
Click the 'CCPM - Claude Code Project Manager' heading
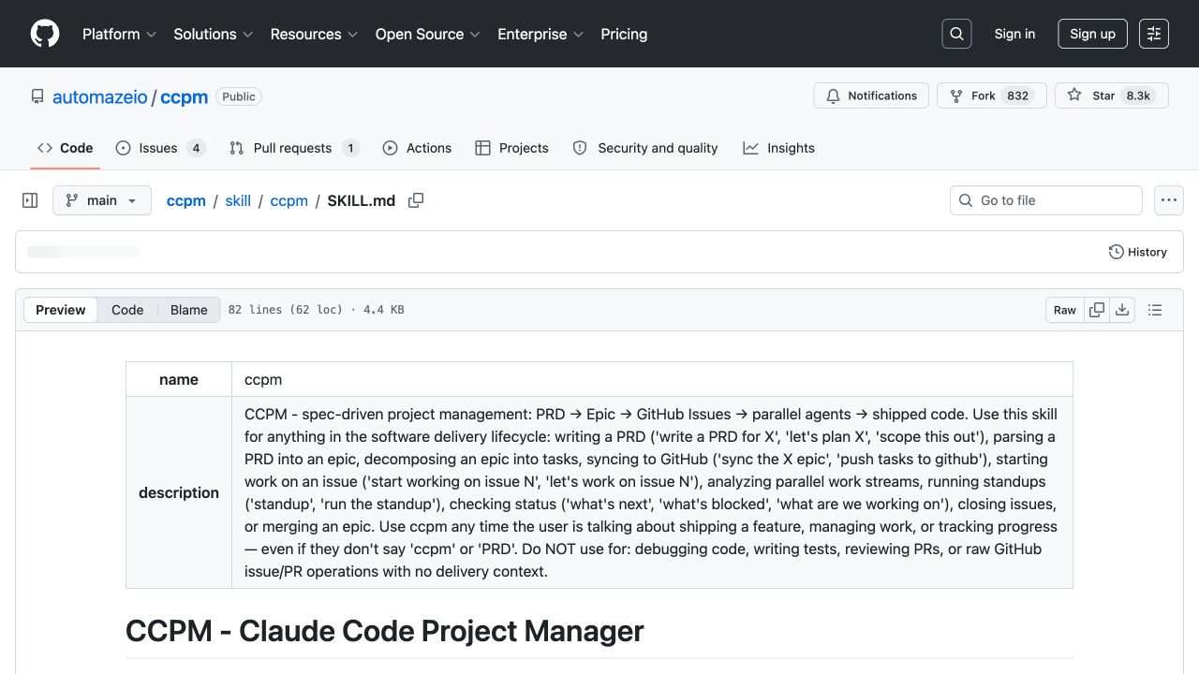coord(384,631)
